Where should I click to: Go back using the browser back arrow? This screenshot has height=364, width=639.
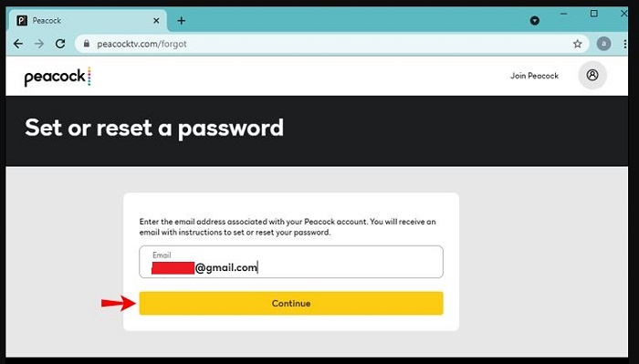point(18,44)
